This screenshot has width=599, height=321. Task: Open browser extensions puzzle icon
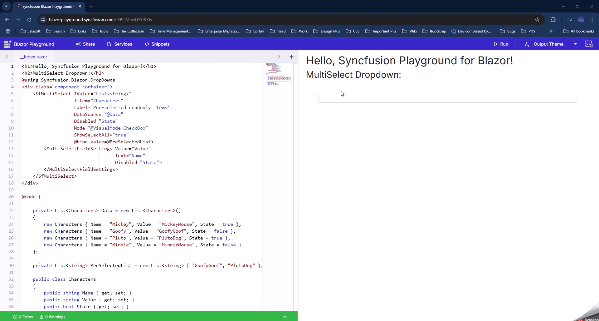pyautogui.click(x=553, y=20)
